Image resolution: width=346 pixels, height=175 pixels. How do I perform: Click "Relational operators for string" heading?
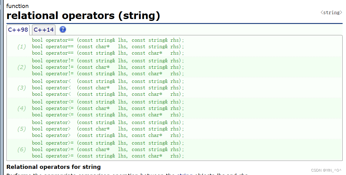tap(54, 167)
